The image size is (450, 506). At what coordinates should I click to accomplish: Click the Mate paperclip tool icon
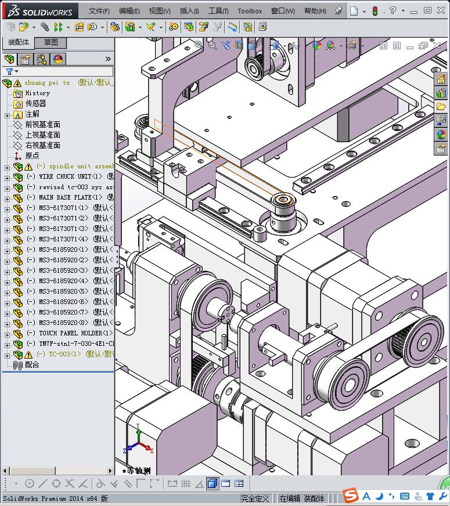pyautogui.click(x=45, y=27)
